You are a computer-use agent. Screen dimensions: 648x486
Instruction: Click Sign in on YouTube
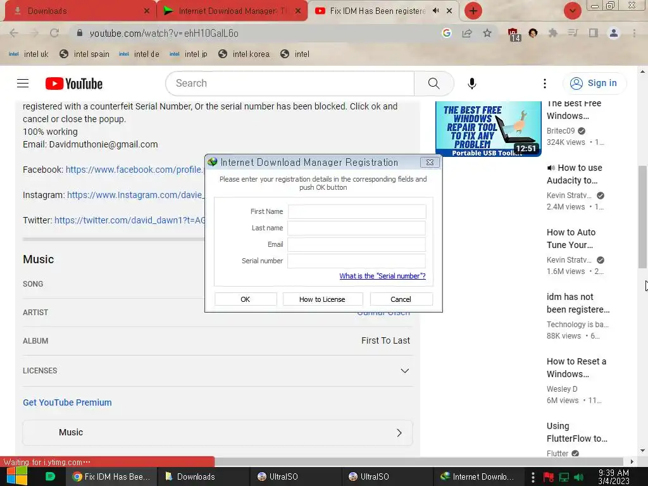594,83
